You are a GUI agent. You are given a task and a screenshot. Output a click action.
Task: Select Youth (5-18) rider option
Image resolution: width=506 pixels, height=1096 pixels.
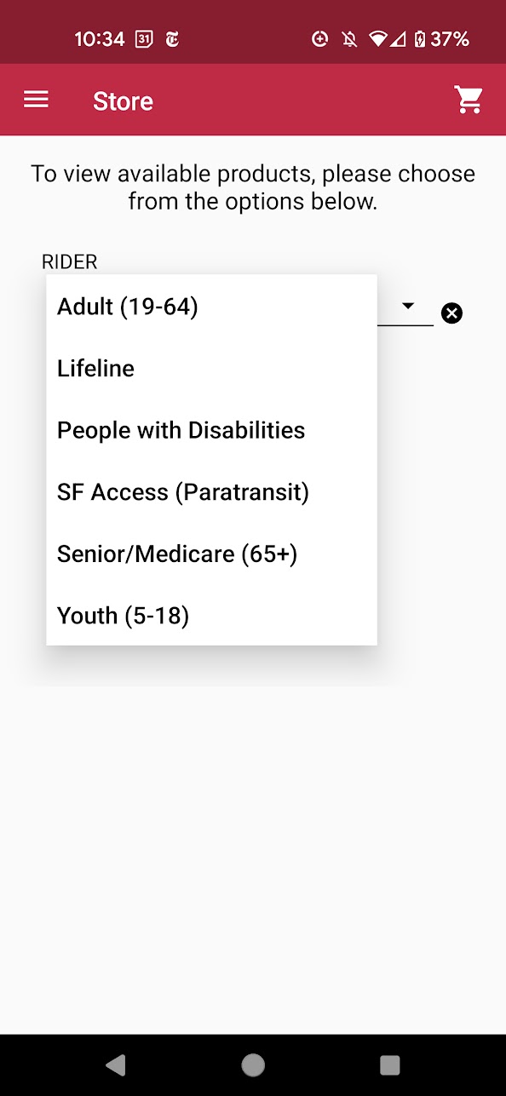211,616
